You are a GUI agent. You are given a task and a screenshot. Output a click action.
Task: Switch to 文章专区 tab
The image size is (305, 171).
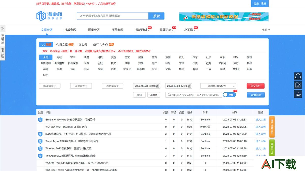coord(47,30)
